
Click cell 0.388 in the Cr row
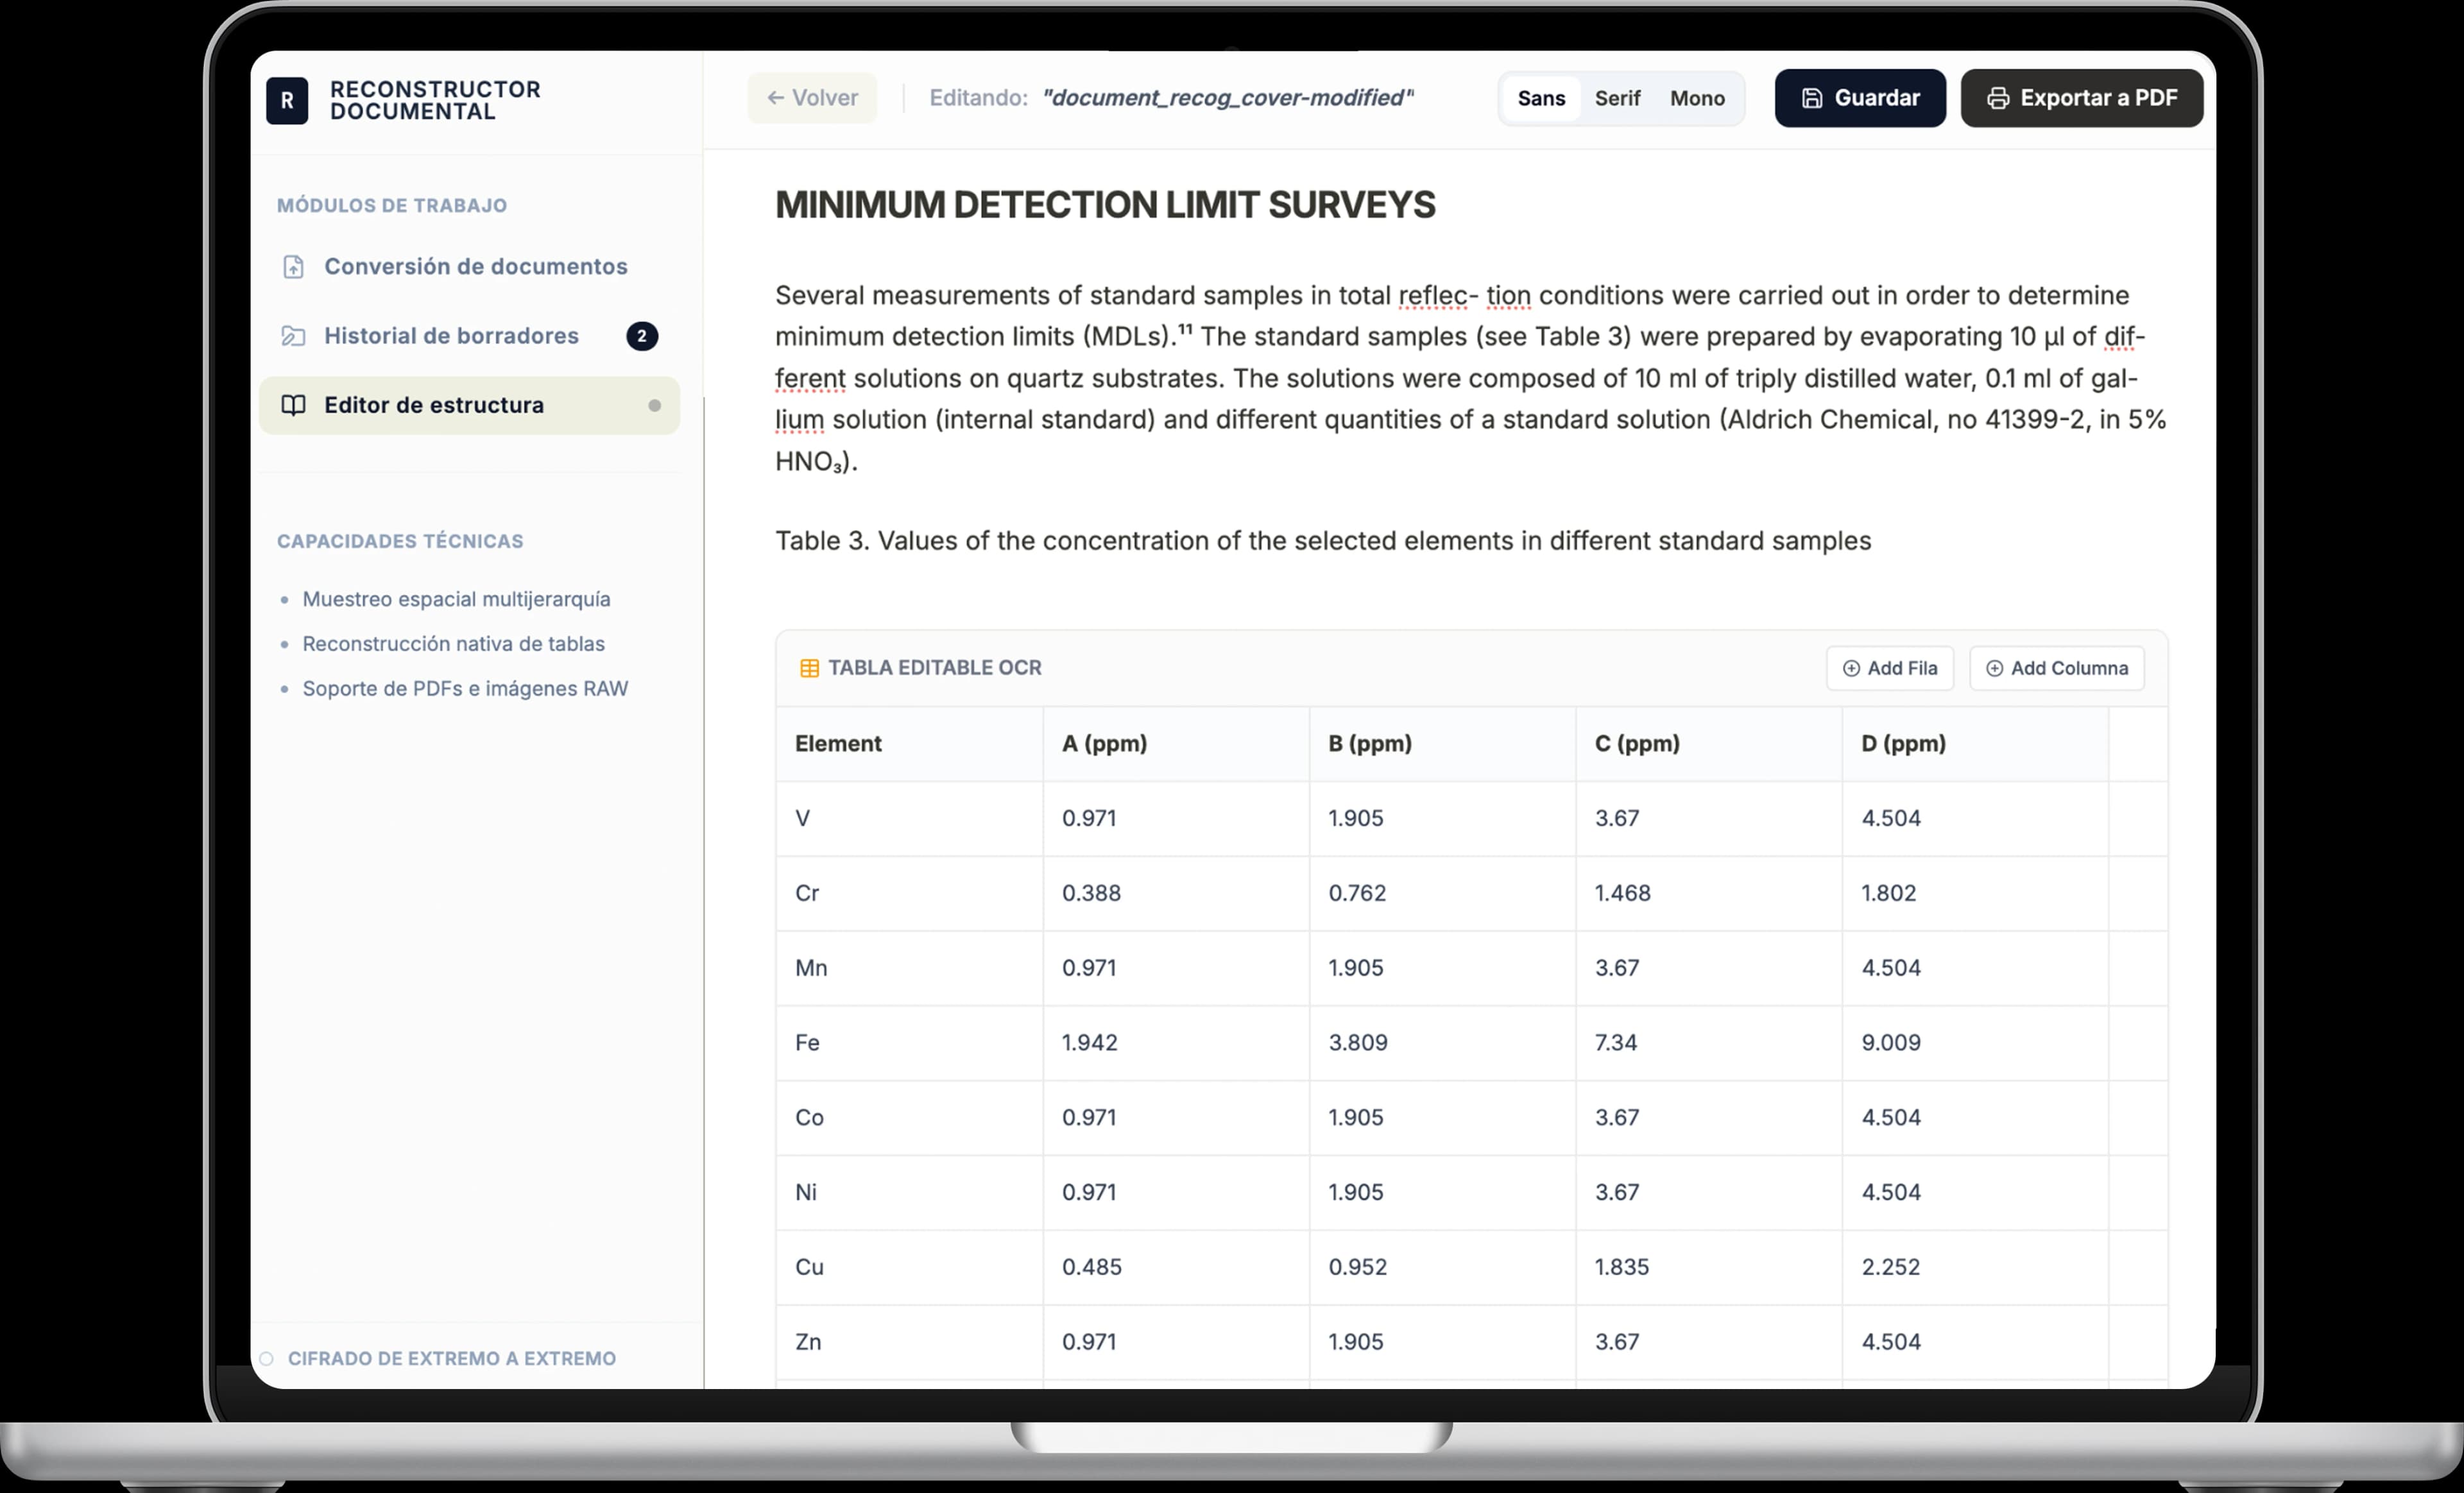[x=1176, y=894]
